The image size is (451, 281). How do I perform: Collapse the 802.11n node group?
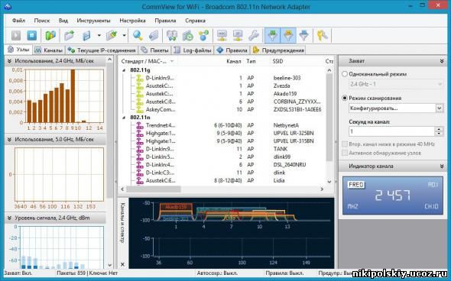pos(124,118)
